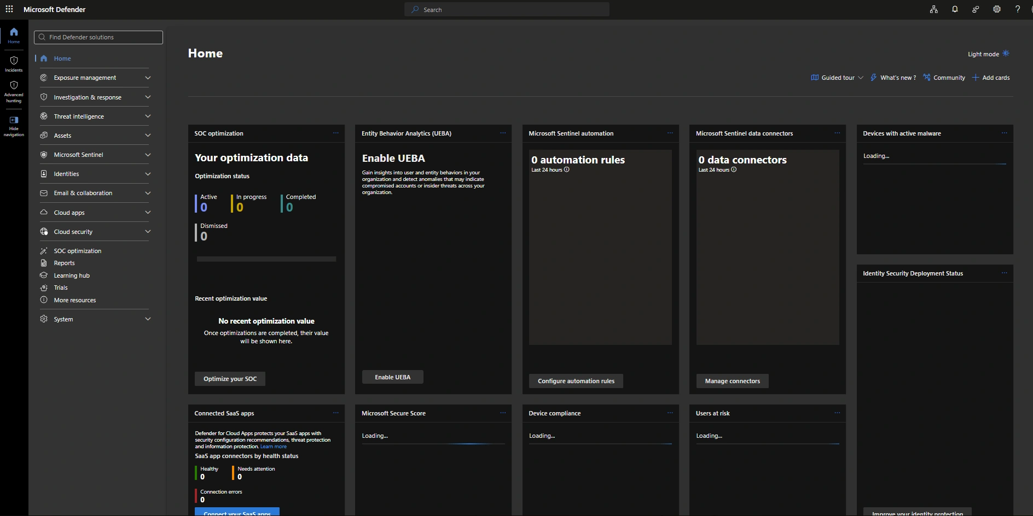Click the Completed optimization count
This screenshot has width=1033, height=516.
click(x=289, y=207)
